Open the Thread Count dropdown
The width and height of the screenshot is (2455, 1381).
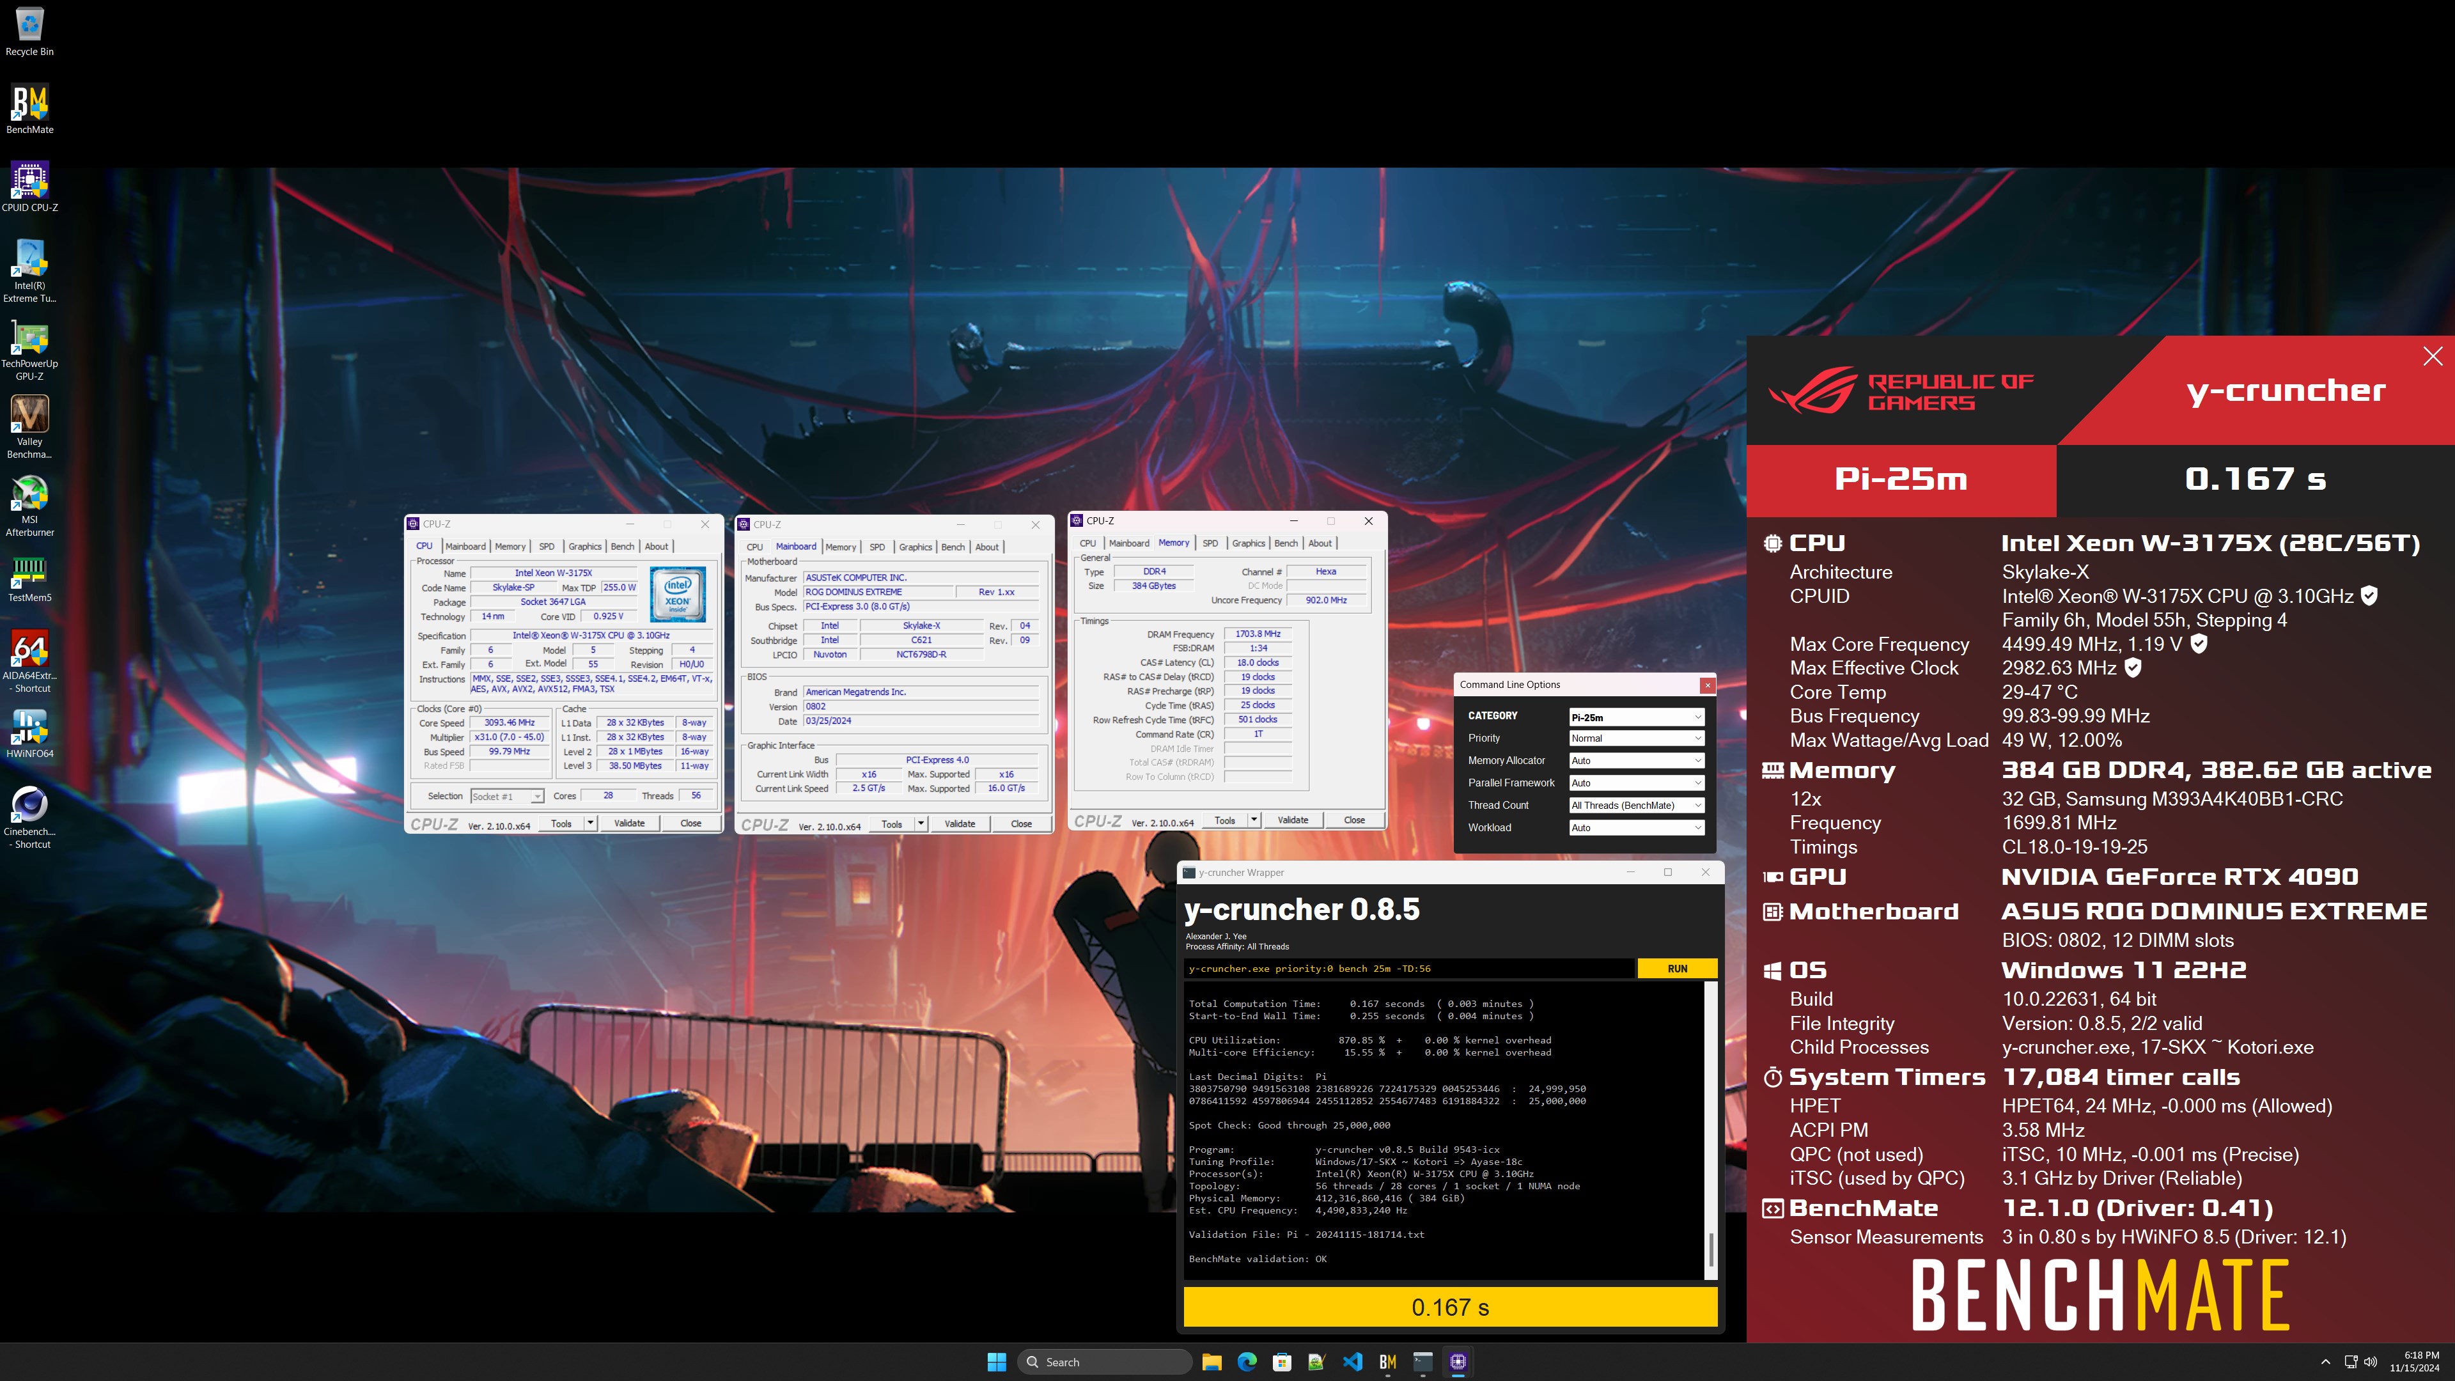[1635, 806]
